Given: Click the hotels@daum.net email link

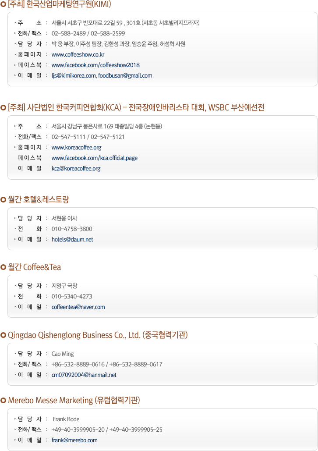Looking at the screenshot, I should tap(72, 239).
